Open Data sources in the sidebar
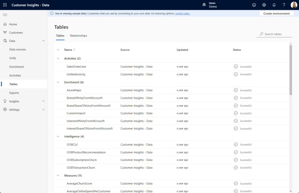 pyautogui.click(x=18, y=50)
